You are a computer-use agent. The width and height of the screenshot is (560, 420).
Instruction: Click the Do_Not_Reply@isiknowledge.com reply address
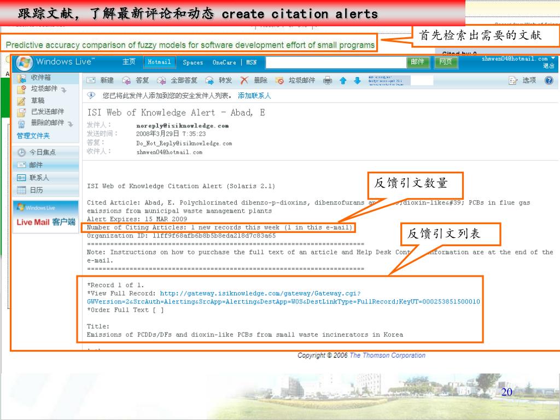click(x=184, y=143)
